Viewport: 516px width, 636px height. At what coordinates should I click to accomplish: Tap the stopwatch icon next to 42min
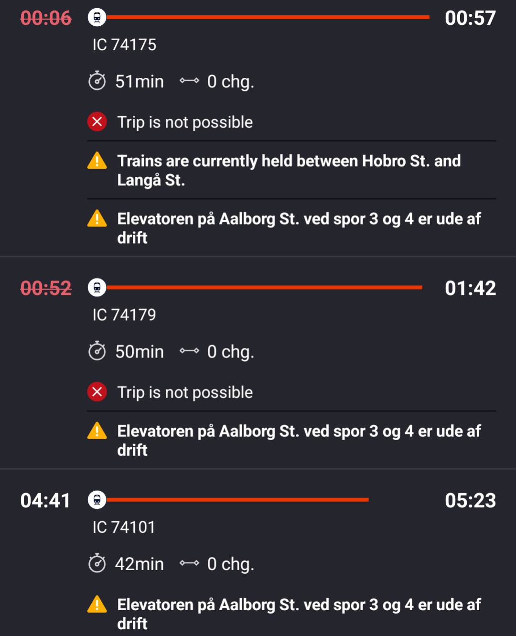[97, 563]
